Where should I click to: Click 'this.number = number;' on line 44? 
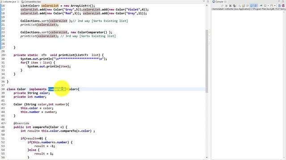38,112
